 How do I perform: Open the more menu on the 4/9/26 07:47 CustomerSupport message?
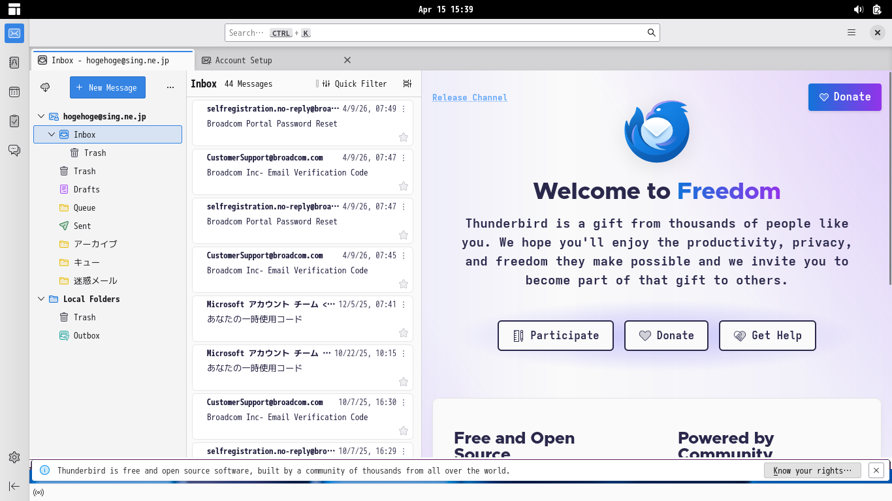click(x=404, y=158)
